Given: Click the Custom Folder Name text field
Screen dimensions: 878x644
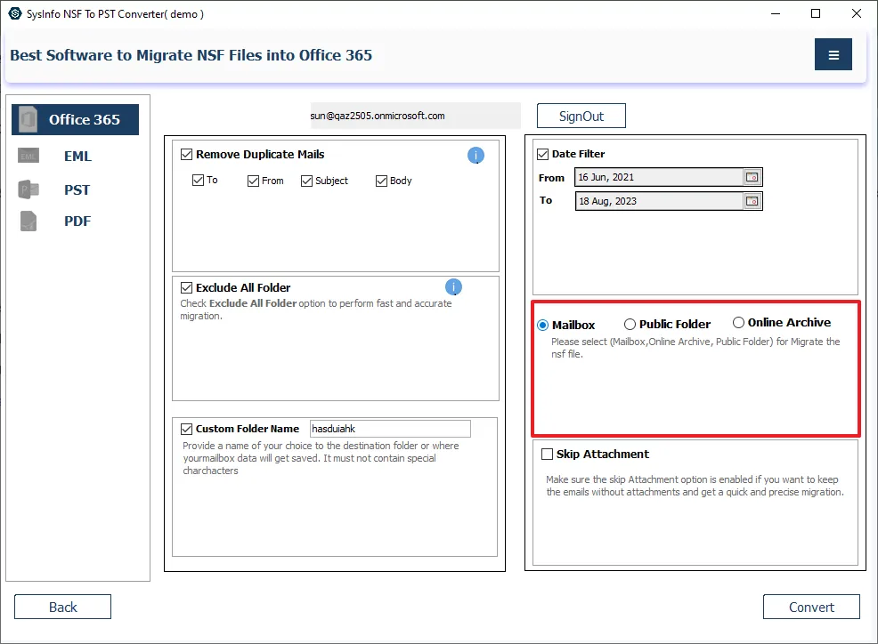Looking at the screenshot, I should 389,429.
